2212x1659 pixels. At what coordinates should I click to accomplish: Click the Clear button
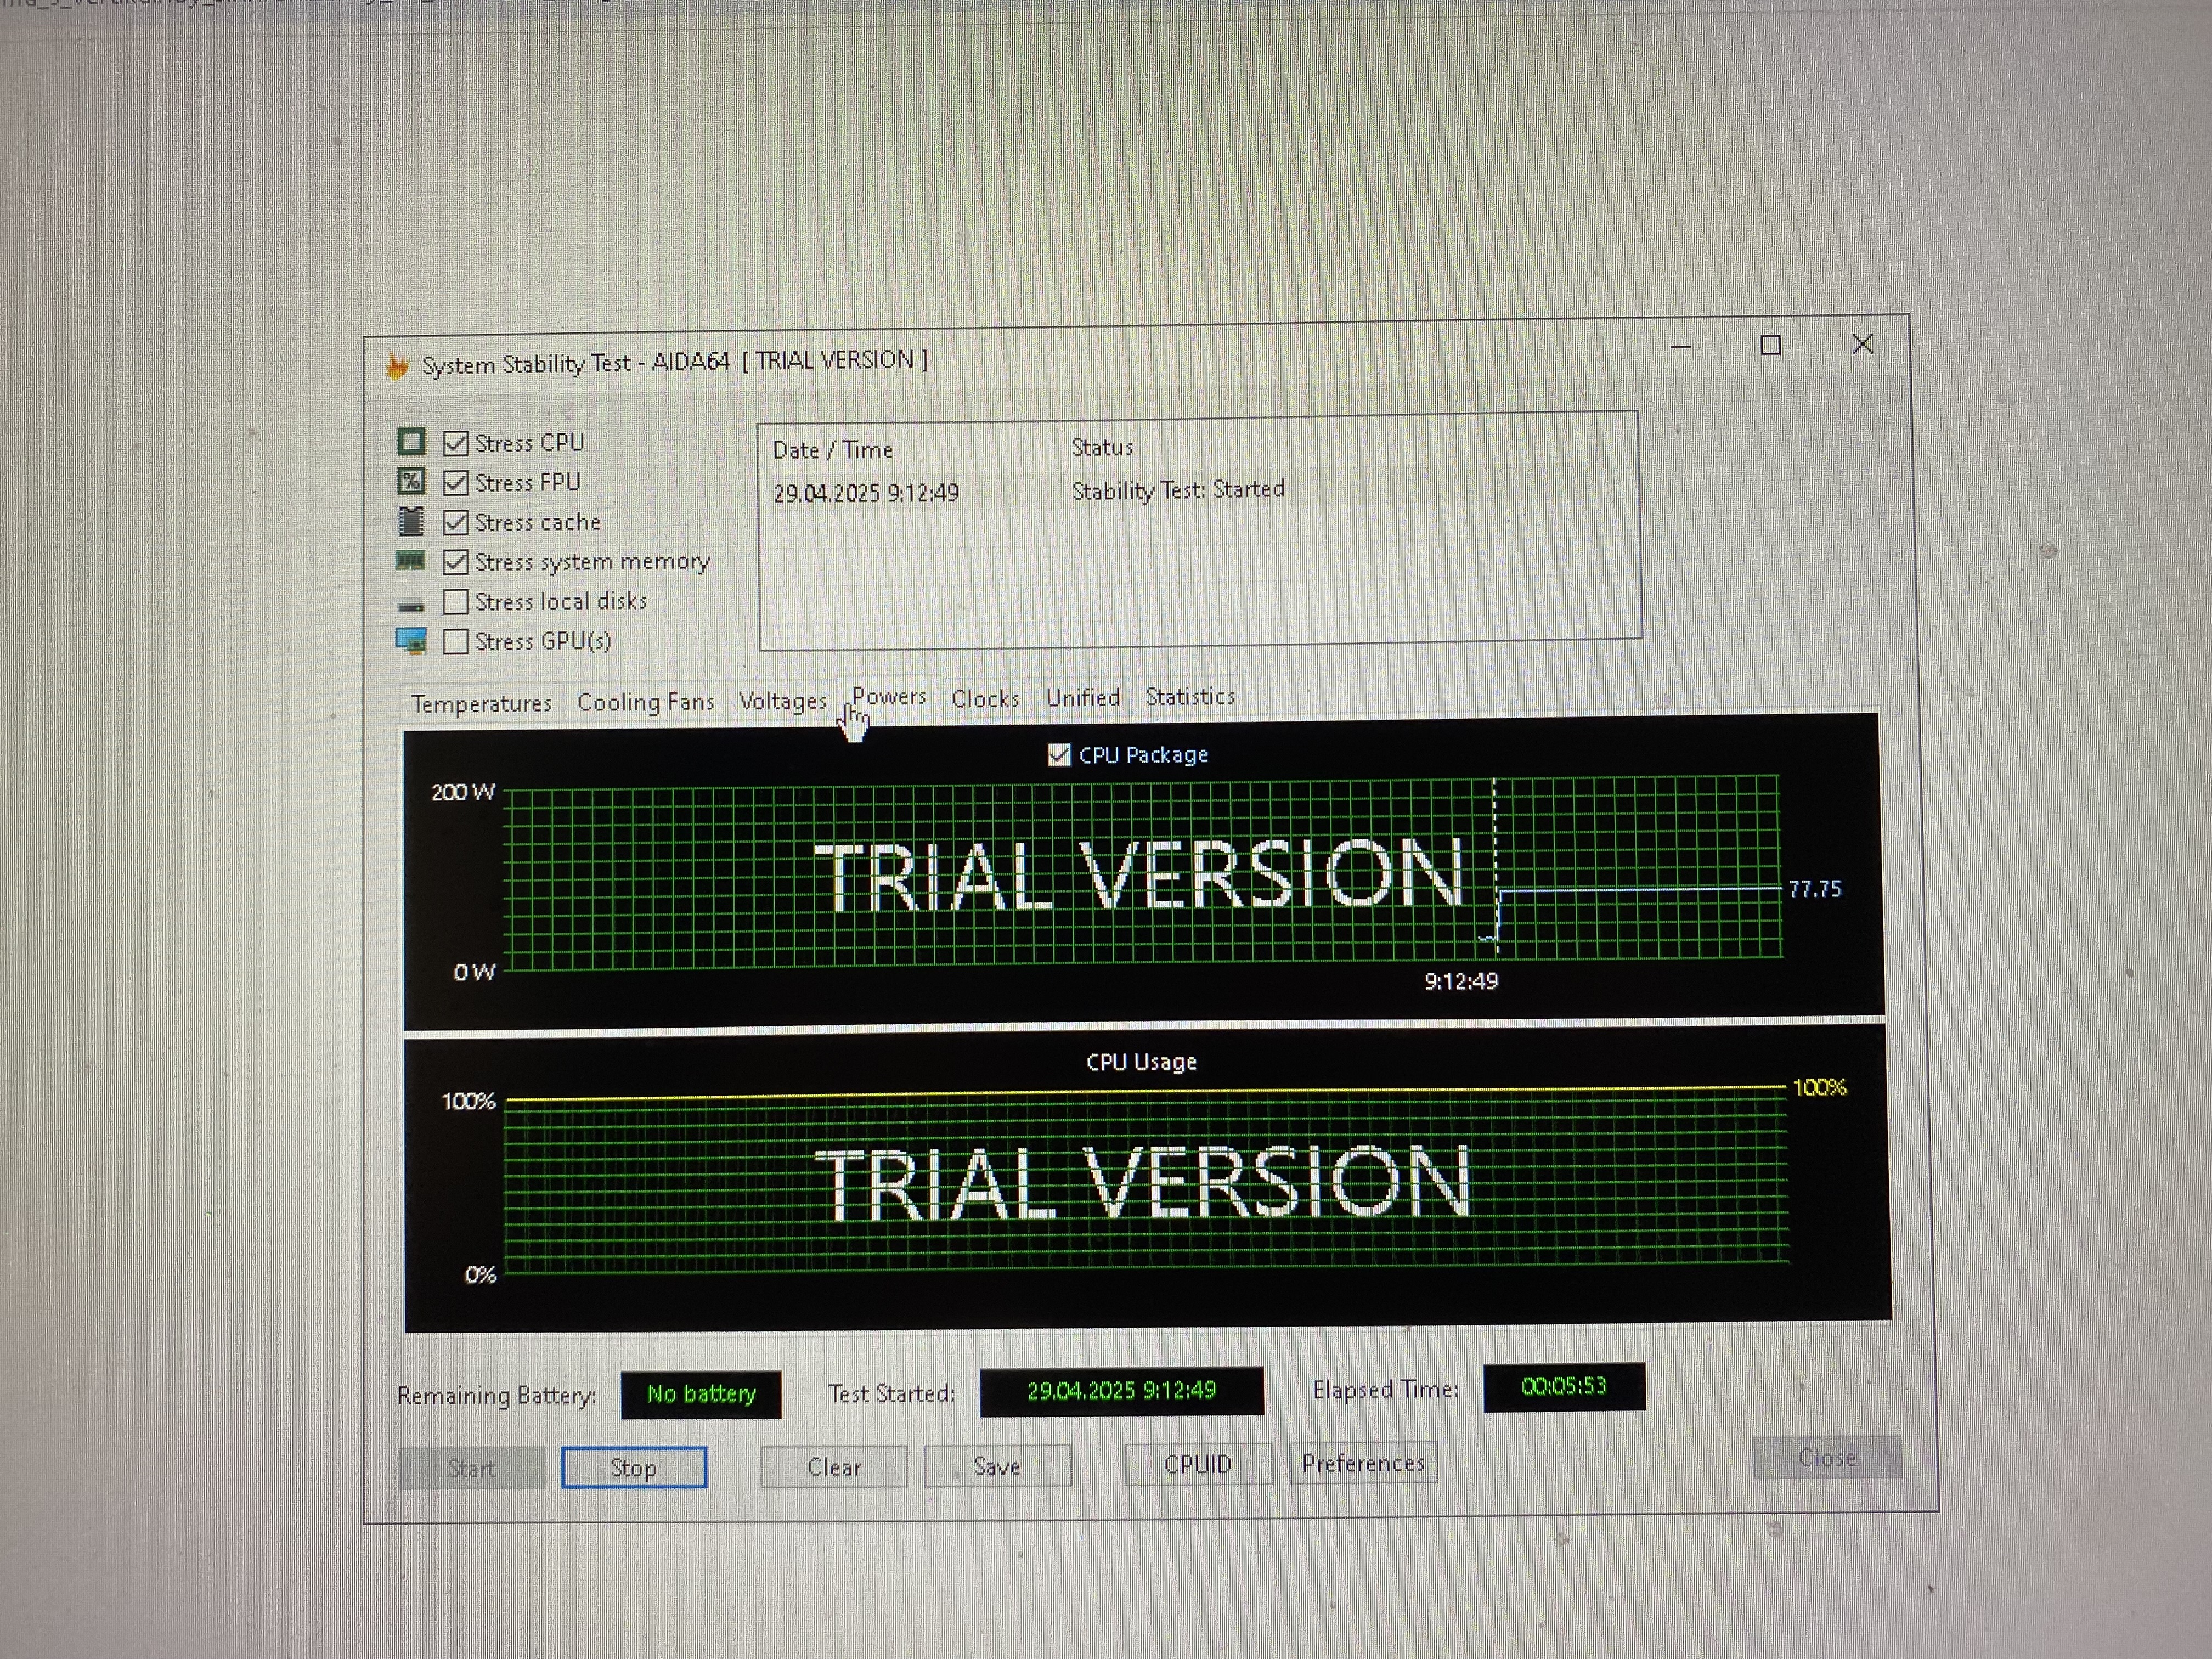coord(834,1466)
